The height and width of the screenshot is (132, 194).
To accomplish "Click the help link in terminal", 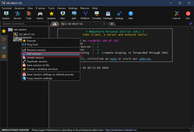I will [113, 59].
